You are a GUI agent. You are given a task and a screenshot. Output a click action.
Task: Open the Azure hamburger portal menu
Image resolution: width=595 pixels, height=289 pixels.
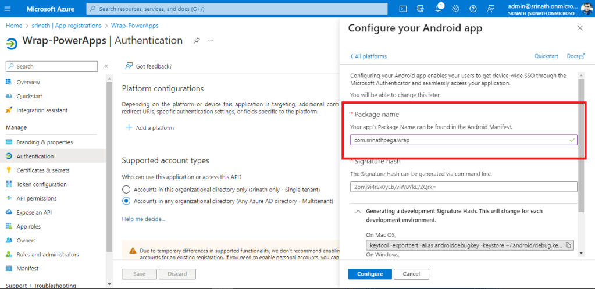click(12, 8)
